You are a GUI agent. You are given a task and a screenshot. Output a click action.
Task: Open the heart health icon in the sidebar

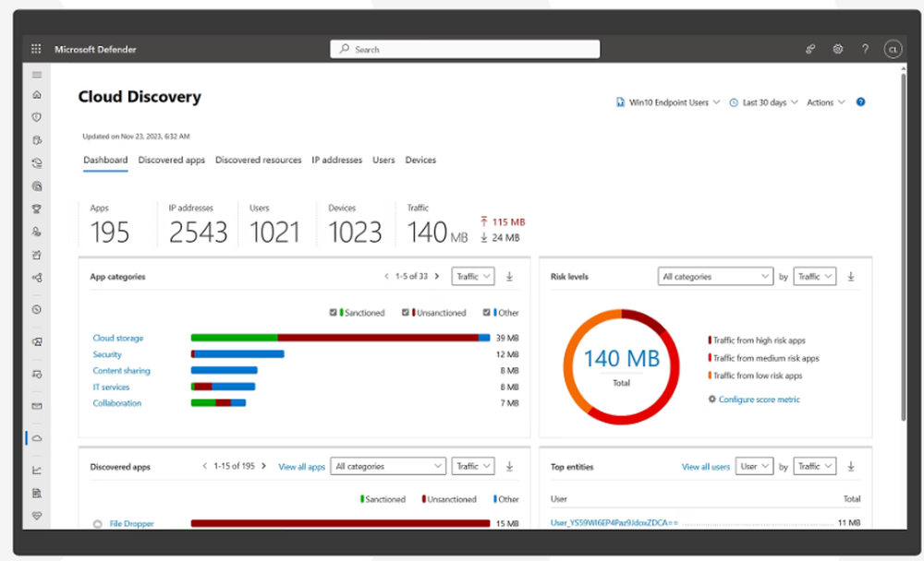click(37, 516)
